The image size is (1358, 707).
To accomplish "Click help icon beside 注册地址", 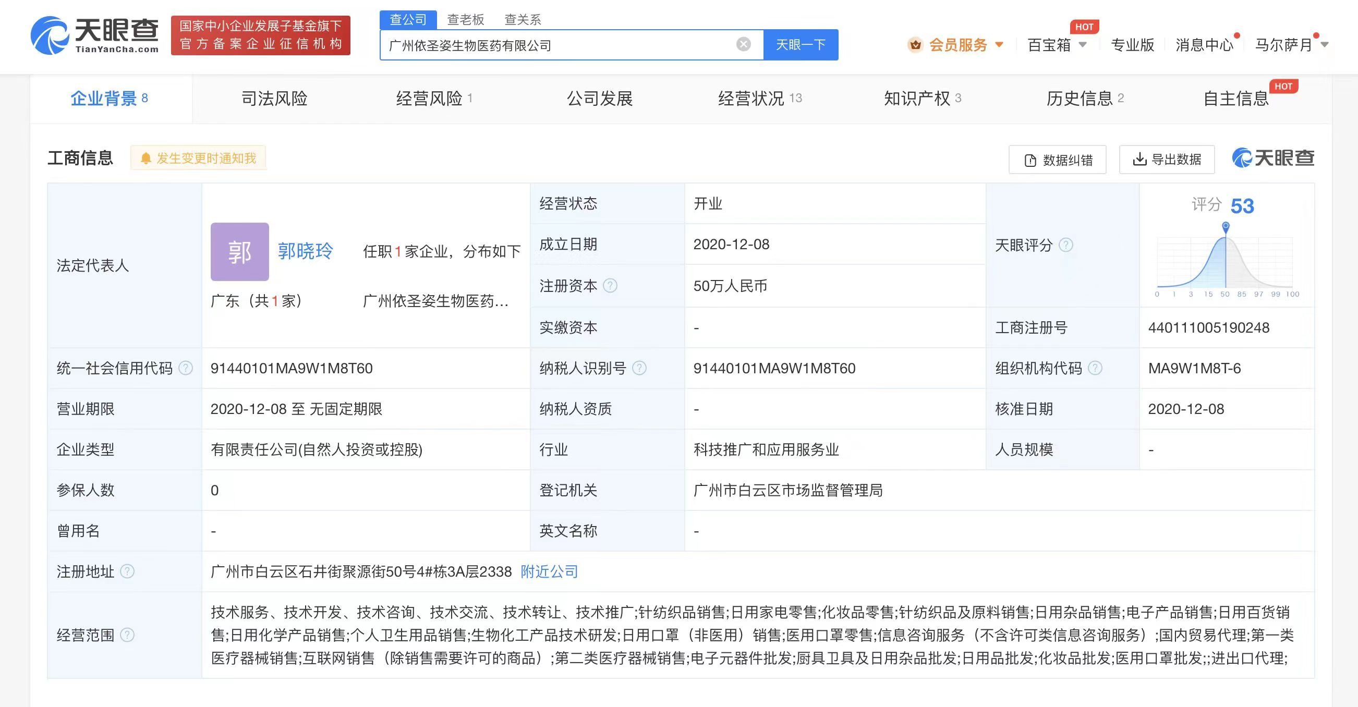I will coord(127,571).
